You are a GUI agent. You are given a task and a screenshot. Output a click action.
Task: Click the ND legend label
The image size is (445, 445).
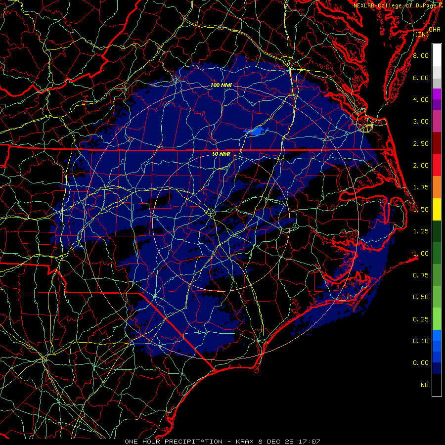pyautogui.click(x=425, y=385)
